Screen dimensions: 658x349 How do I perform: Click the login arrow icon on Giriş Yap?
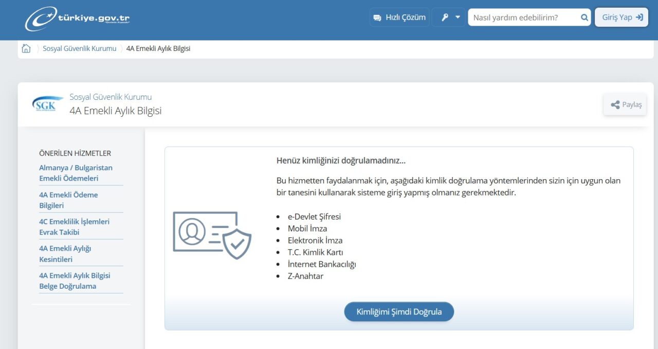tap(639, 17)
